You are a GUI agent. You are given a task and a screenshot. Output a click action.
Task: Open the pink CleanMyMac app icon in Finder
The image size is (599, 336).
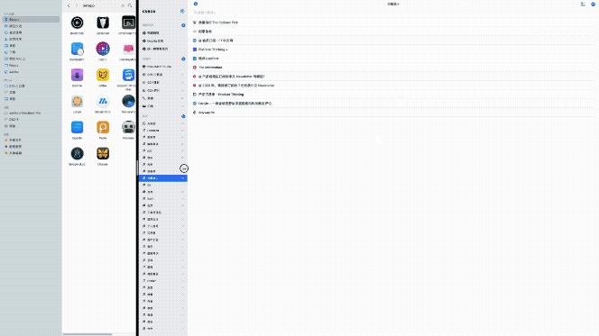click(x=128, y=49)
